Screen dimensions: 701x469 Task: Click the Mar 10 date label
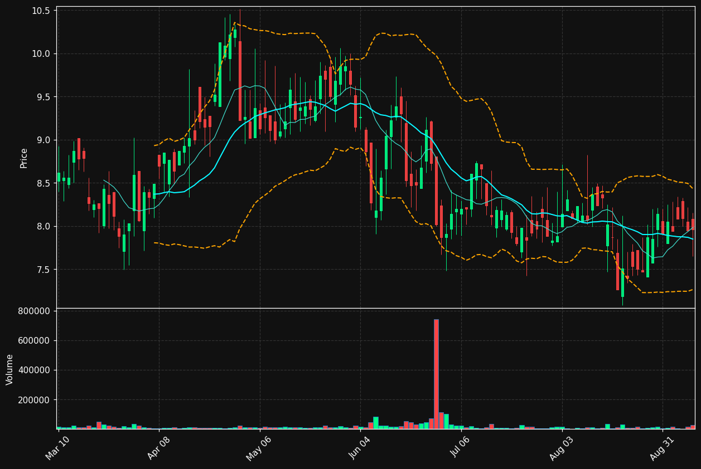pyautogui.click(x=58, y=448)
